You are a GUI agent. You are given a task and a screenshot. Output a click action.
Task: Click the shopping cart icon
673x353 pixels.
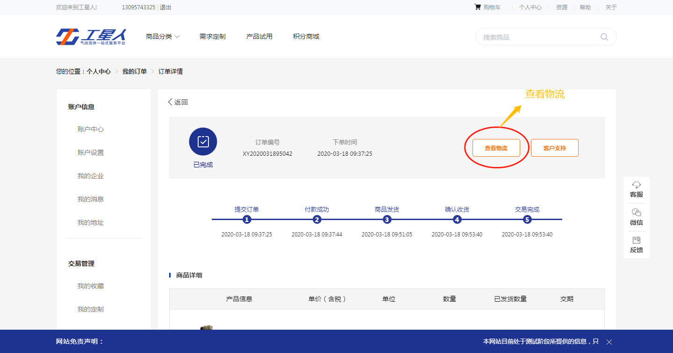point(478,7)
